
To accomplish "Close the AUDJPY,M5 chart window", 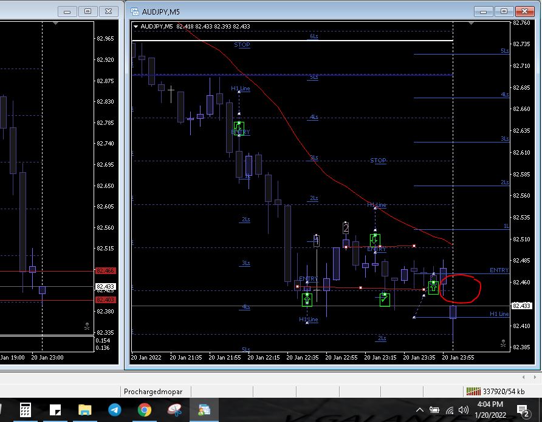I will tap(524, 12).
